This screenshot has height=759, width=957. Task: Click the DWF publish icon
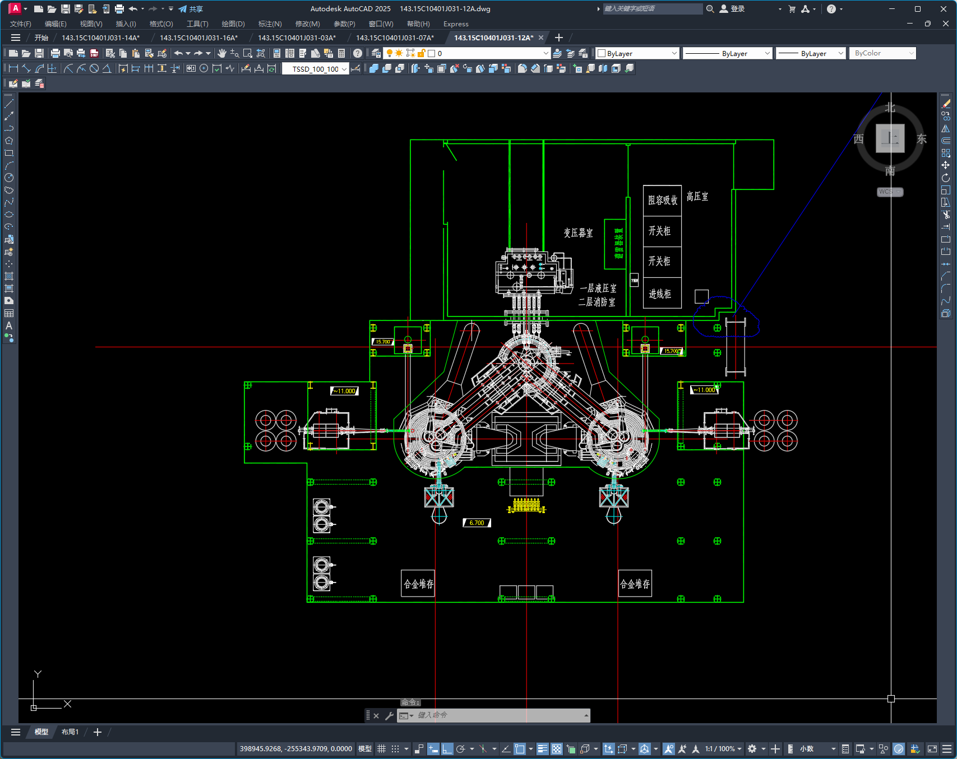pos(94,53)
